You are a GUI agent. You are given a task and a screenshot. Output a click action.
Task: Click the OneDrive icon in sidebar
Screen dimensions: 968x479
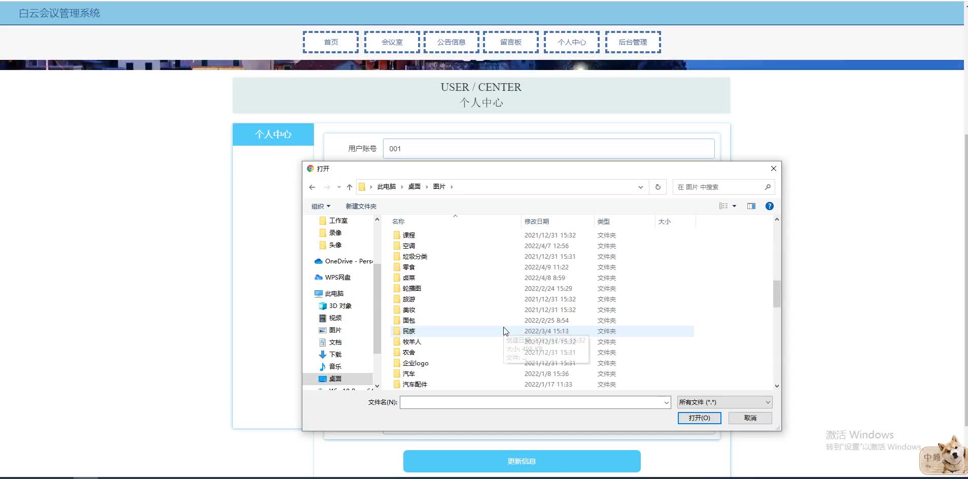click(x=318, y=261)
